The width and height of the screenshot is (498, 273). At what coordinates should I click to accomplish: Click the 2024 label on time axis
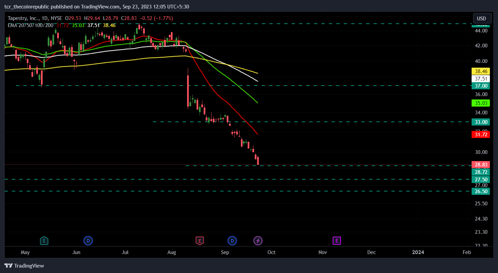(x=418, y=252)
